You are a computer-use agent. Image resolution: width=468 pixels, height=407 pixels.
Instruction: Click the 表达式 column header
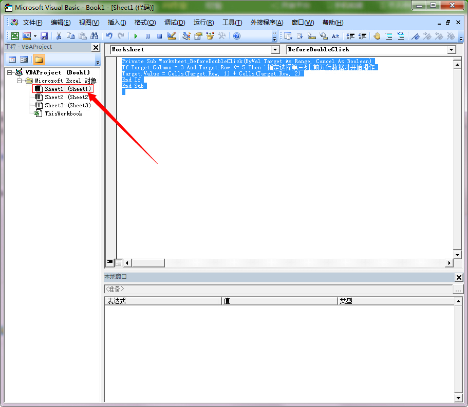(x=163, y=301)
